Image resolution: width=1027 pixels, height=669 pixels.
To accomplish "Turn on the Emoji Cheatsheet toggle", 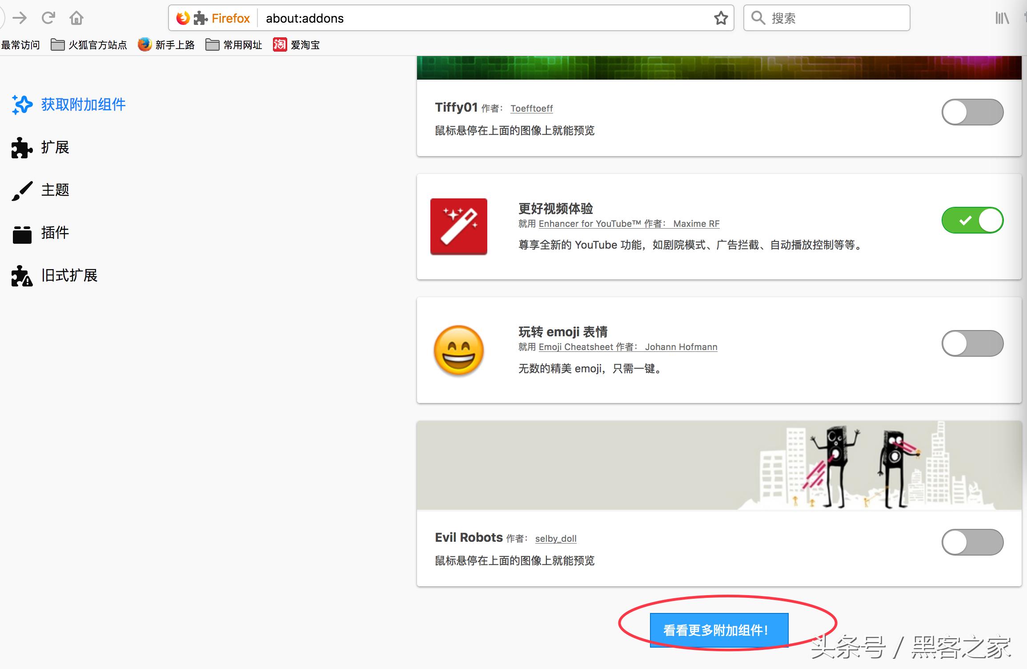I will click(972, 343).
